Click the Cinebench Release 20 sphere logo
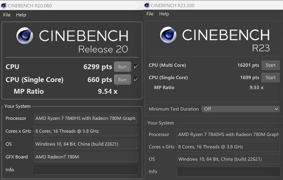 tap(25, 36)
